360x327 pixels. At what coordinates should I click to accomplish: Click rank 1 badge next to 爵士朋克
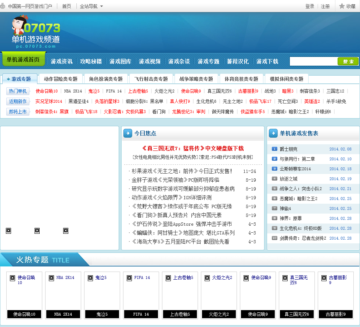(x=274, y=149)
